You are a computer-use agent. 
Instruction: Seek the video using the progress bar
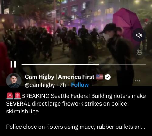tap(84, 64)
